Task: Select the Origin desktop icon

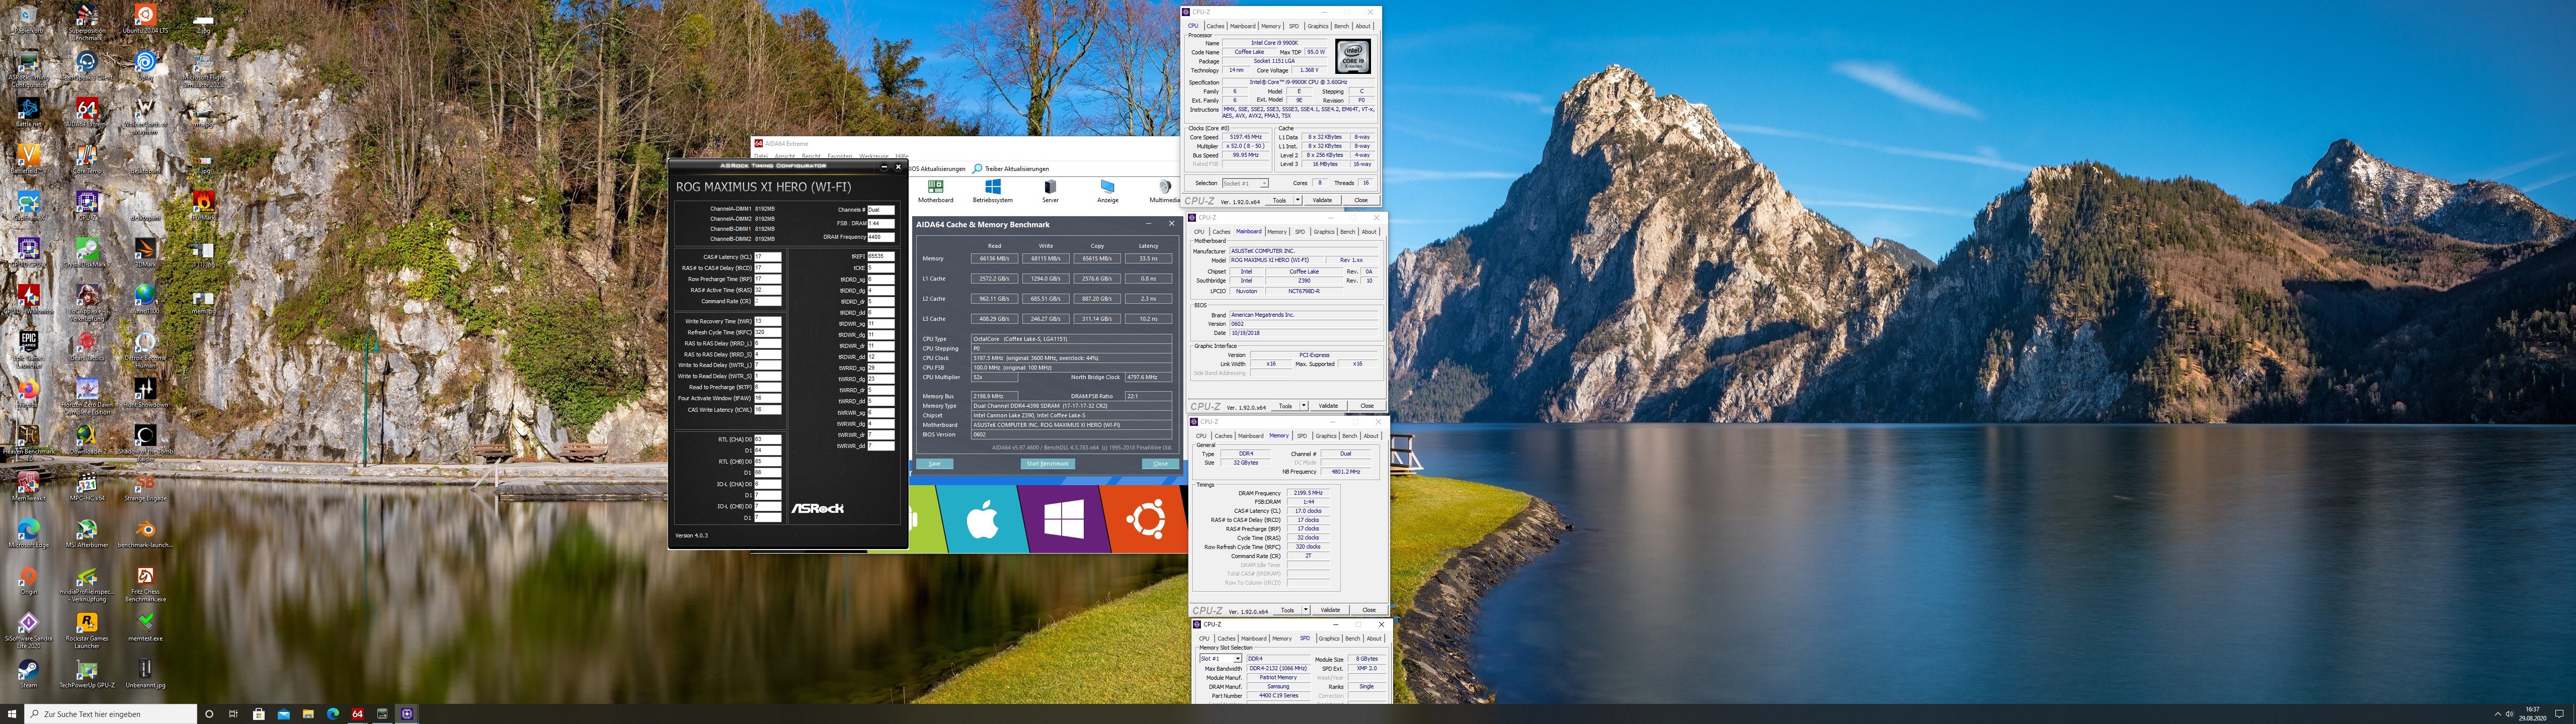Action: [x=28, y=580]
